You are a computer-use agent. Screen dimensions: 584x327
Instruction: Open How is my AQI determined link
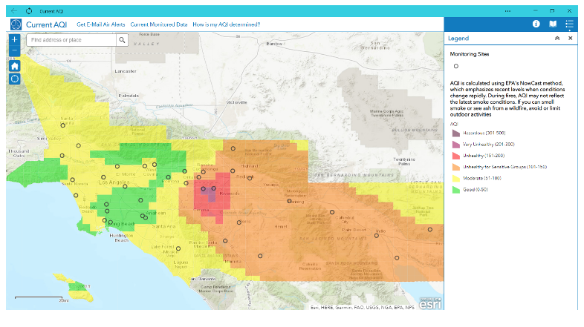(x=226, y=24)
